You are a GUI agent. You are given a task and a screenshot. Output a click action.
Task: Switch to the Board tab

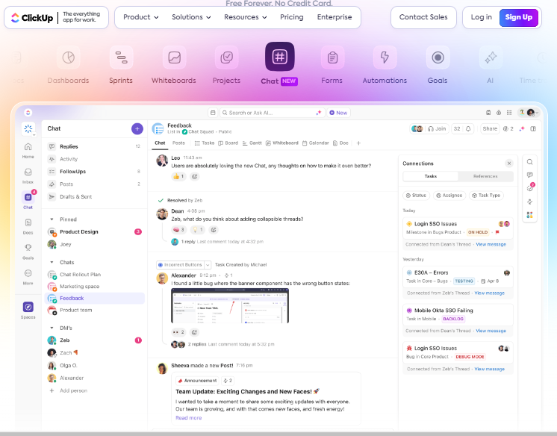point(228,143)
